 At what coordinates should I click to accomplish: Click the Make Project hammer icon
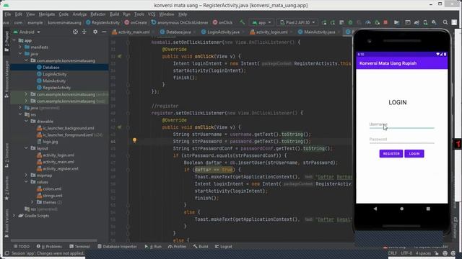point(243,22)
